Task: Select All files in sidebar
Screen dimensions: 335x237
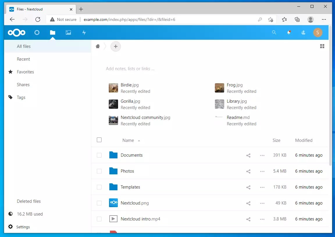Action: coord(47,46)
